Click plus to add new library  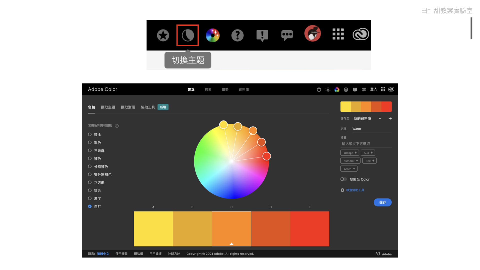(x=390, y=118)
